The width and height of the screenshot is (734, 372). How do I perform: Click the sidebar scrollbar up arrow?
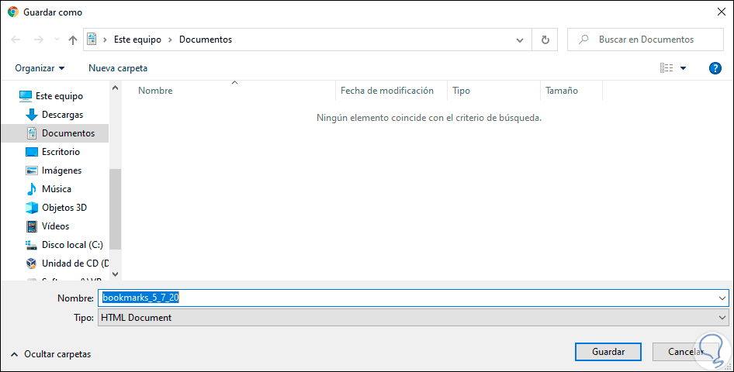pos(115,88)
